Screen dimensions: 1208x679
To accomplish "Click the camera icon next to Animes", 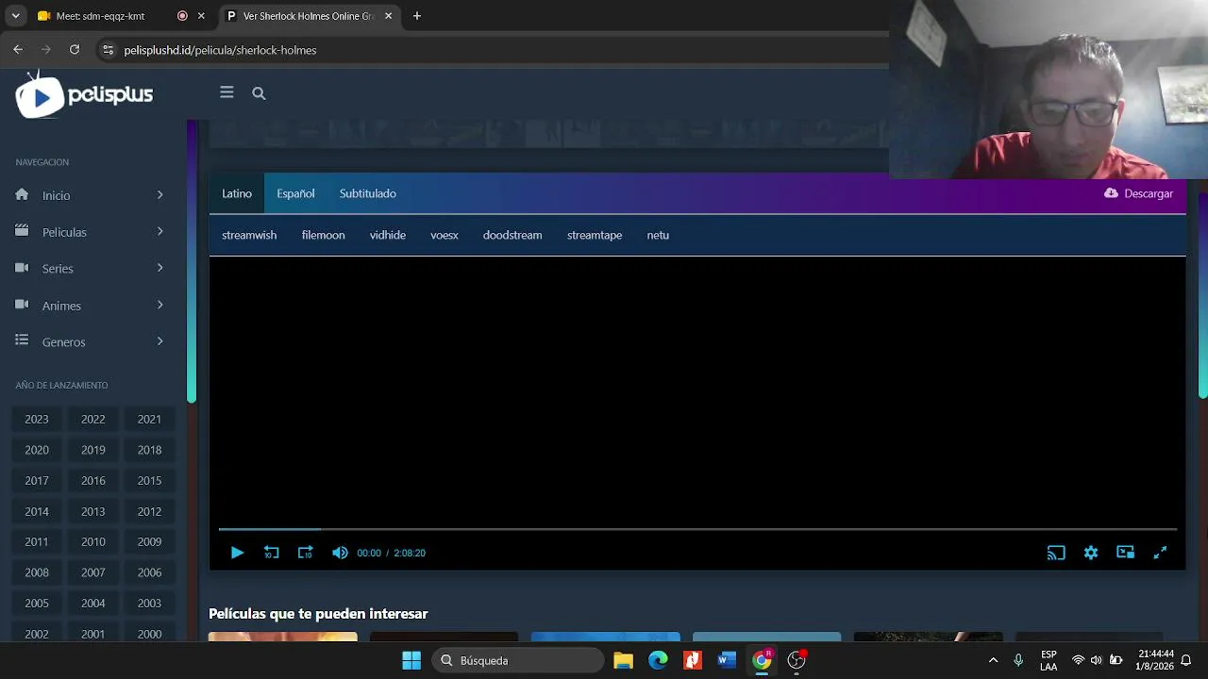I will pyautogui.click(x=23, y=305).
